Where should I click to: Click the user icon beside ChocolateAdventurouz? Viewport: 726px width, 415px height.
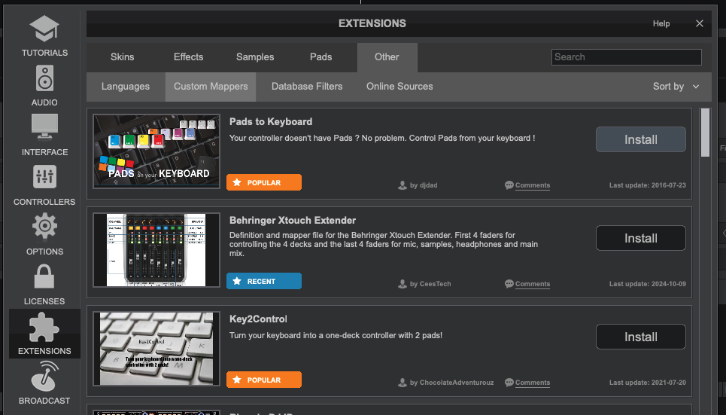(x=402, y=383)
